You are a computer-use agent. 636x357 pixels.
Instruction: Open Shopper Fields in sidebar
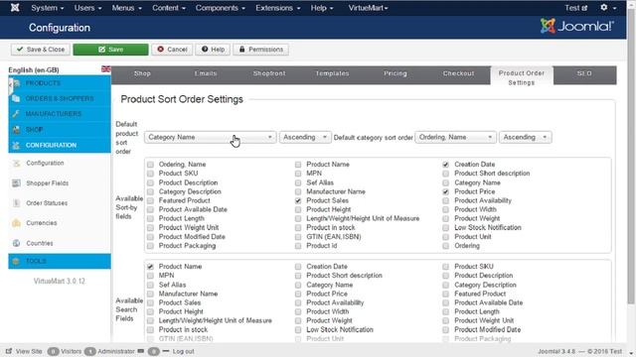coord(47,182)
